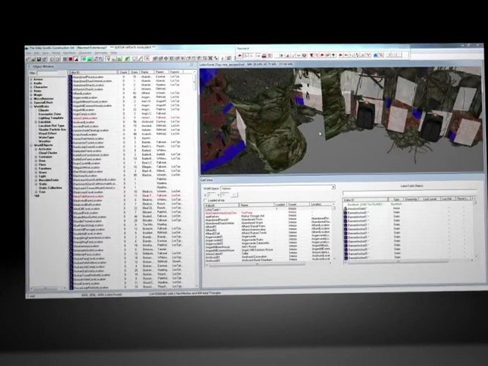488x366 pixels.
Task: Toggle the light bulb brightness icon
Action: click(x=108, y=59)
